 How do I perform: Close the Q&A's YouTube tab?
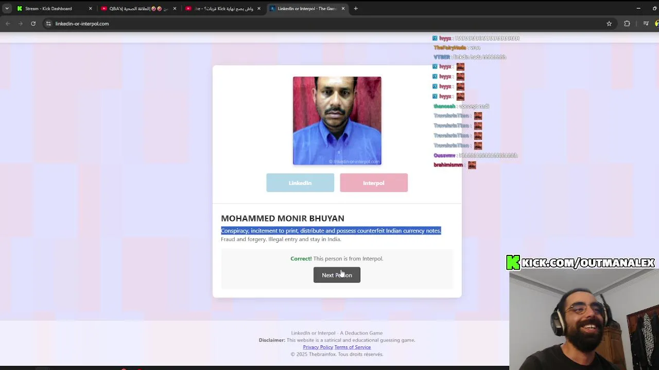coord(175,8)
